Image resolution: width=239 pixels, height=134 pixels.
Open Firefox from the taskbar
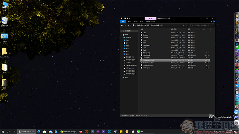80,132
